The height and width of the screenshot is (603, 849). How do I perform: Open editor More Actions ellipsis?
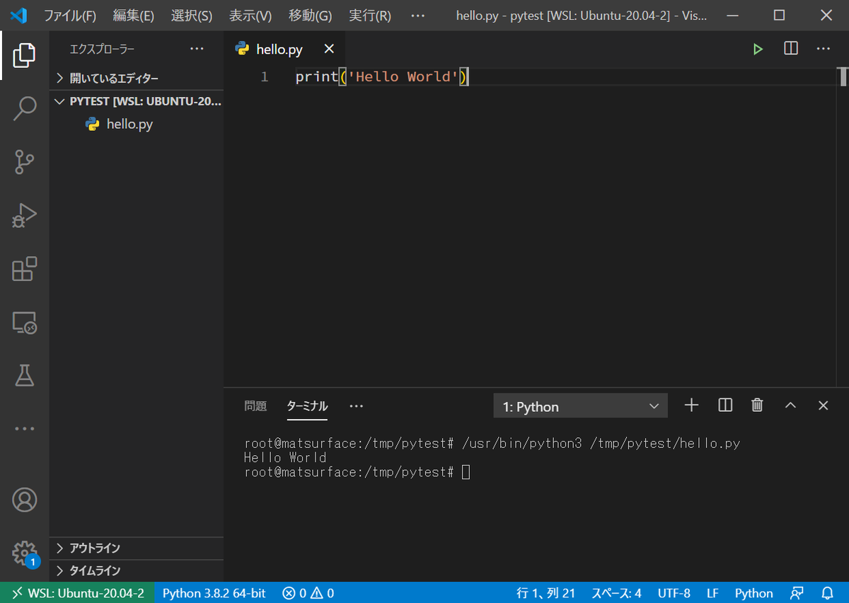point(823,49)
